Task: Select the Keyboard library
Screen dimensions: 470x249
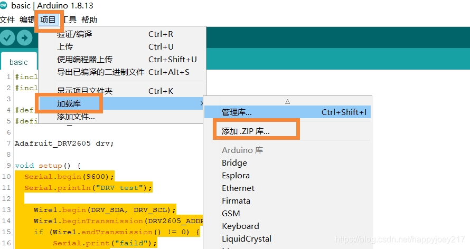Action: [287, 226]
